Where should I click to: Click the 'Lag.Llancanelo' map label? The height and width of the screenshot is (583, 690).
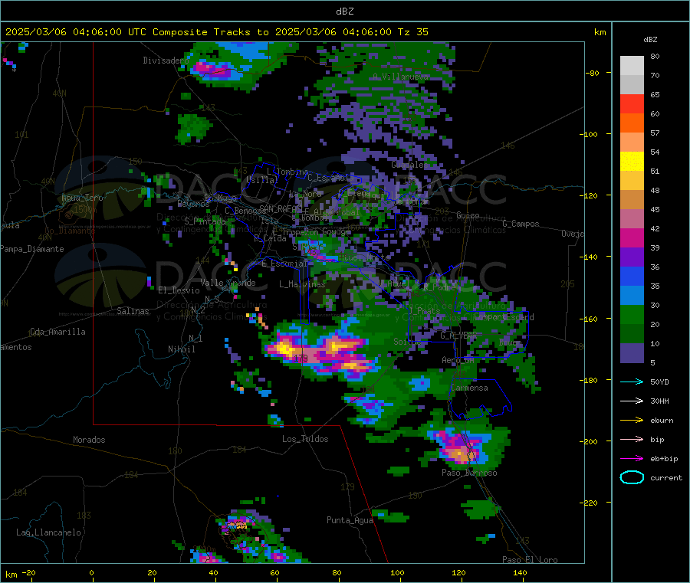click(x=48, y=532)
